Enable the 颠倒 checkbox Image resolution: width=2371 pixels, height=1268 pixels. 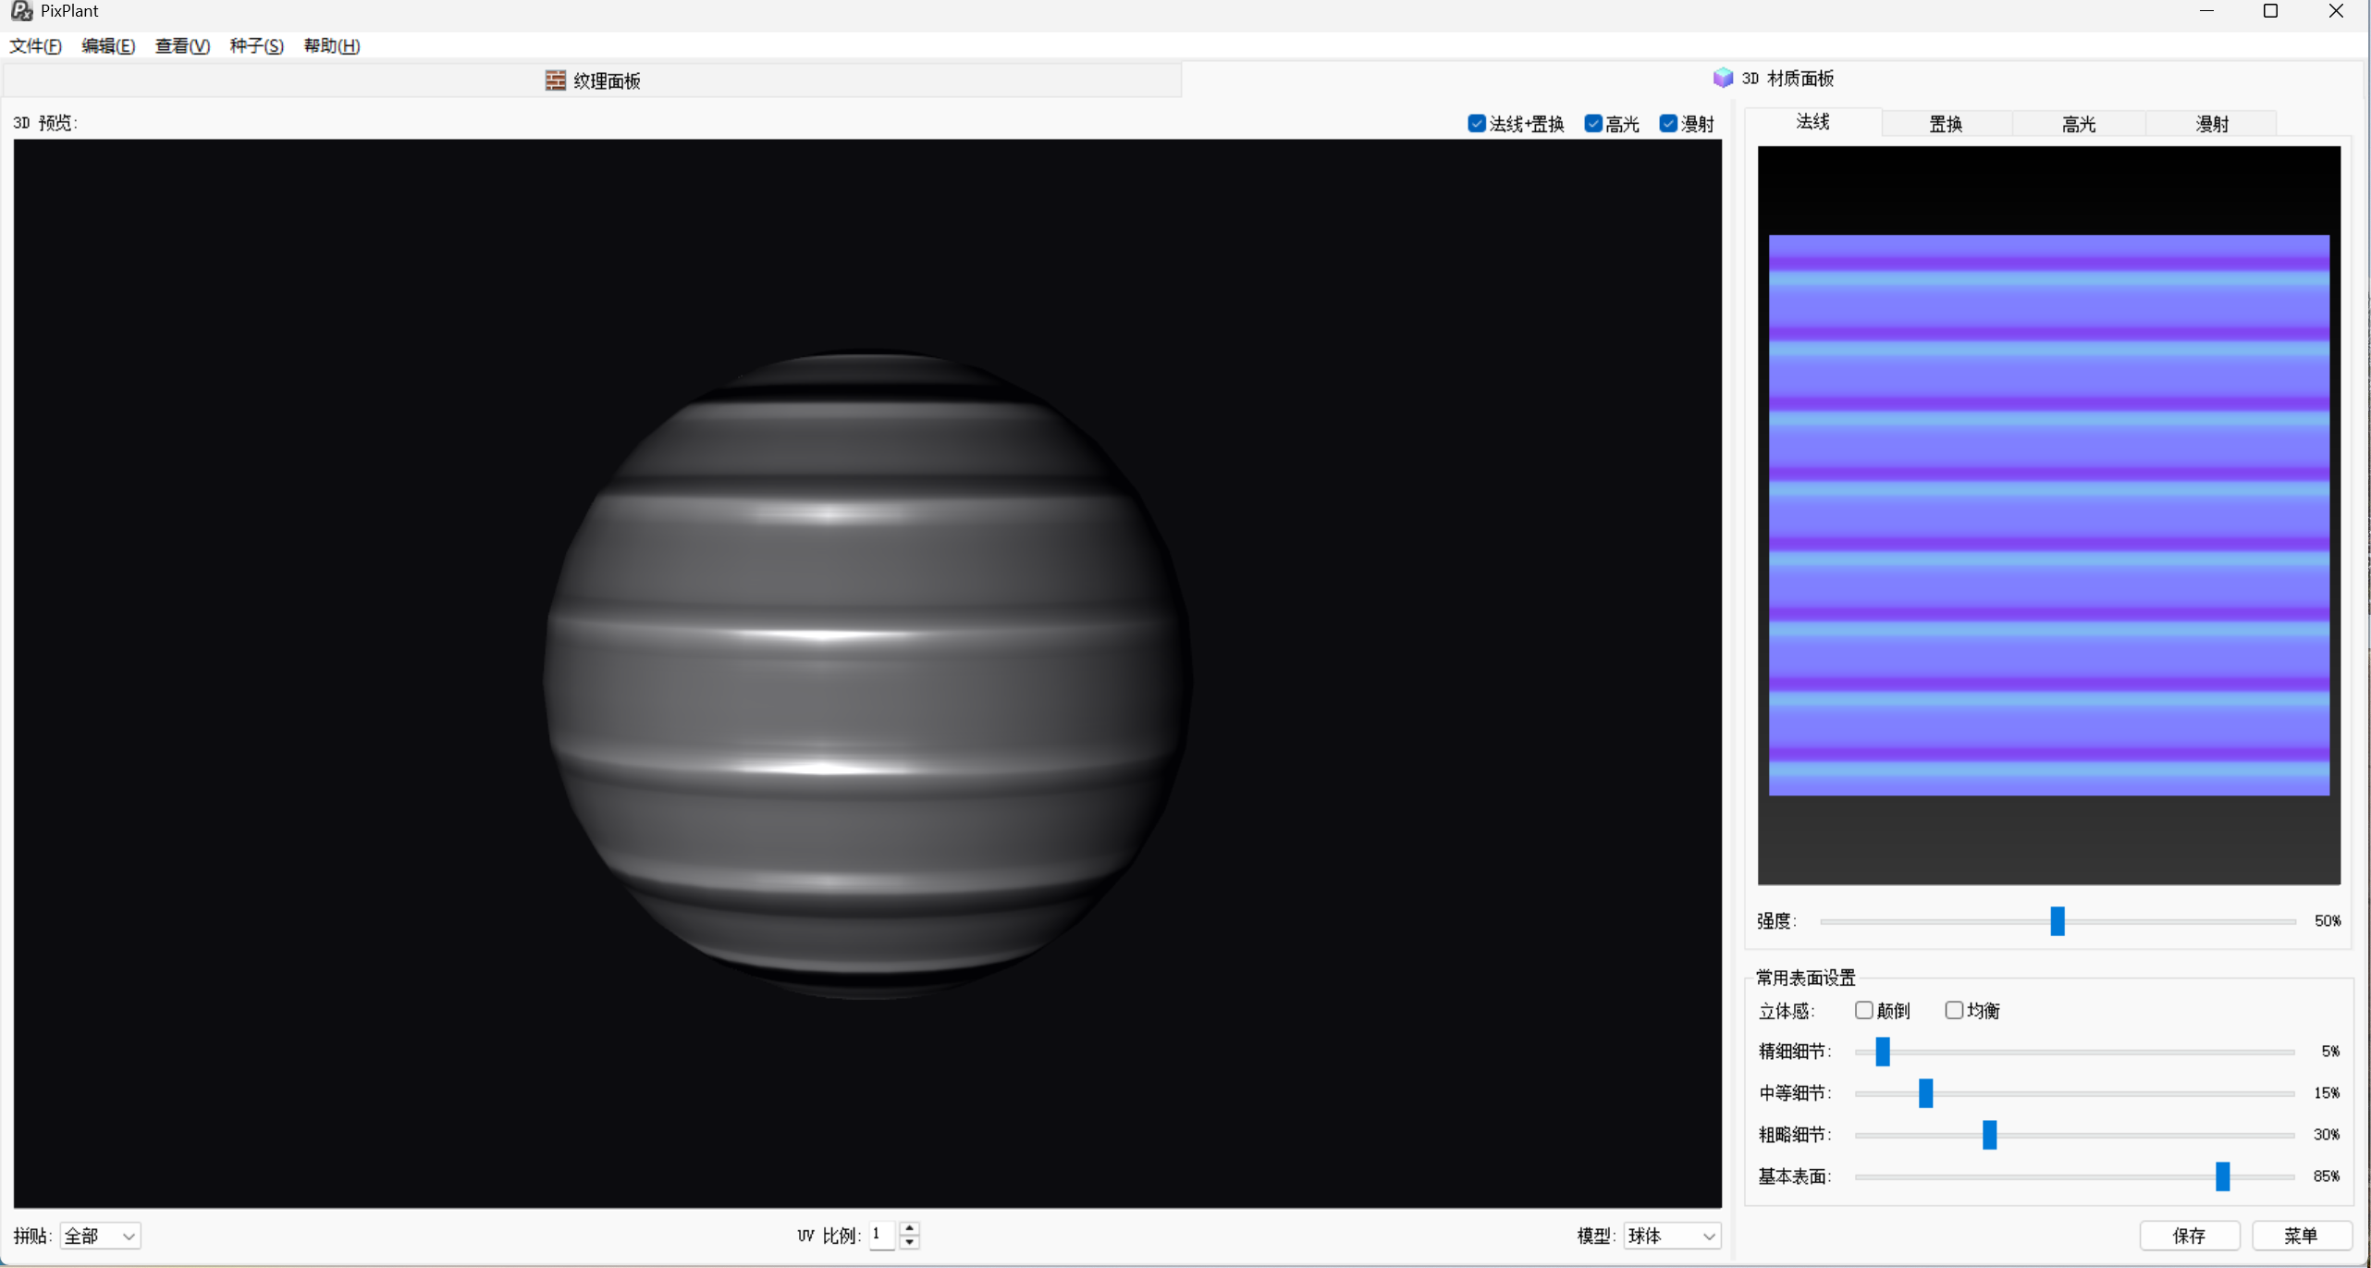click(1863, 1010)
